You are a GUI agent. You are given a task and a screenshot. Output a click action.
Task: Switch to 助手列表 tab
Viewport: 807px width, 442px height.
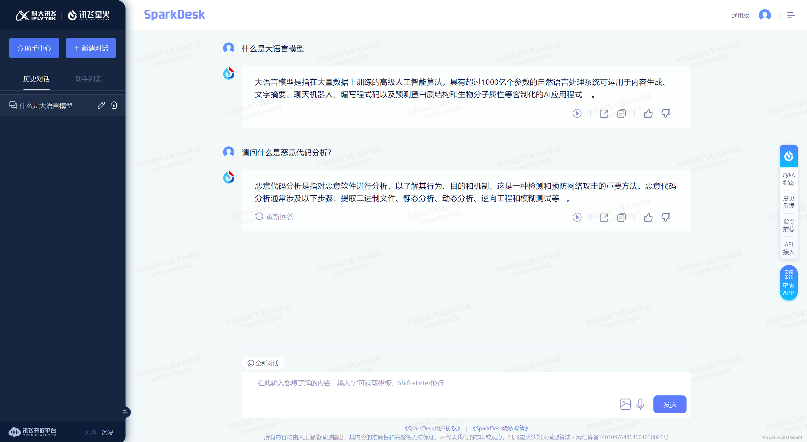point(88,79)
